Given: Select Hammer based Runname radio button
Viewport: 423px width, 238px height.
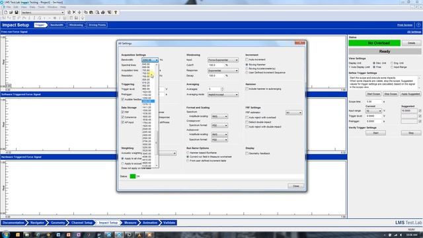Looking at the screenshot, I should point(188,153).
